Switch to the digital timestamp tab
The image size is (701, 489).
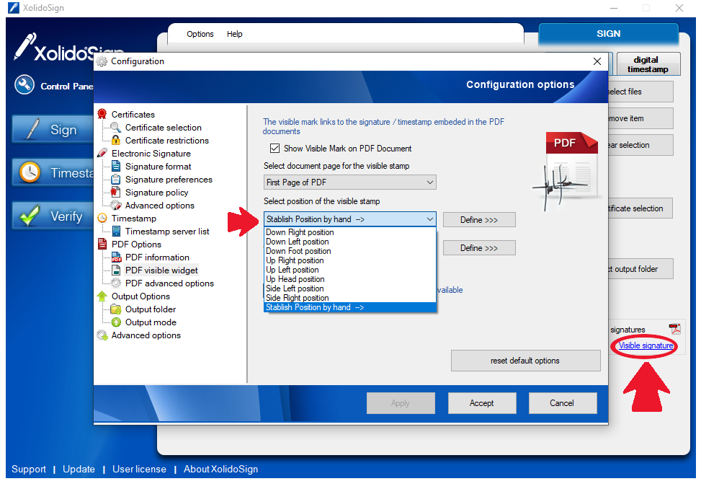coord(648,64)
